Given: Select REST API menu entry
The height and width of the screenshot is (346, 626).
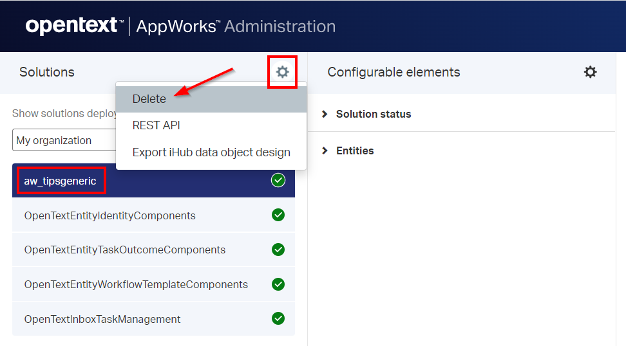Looking at the screenshot, I should (x=156, y=125).
